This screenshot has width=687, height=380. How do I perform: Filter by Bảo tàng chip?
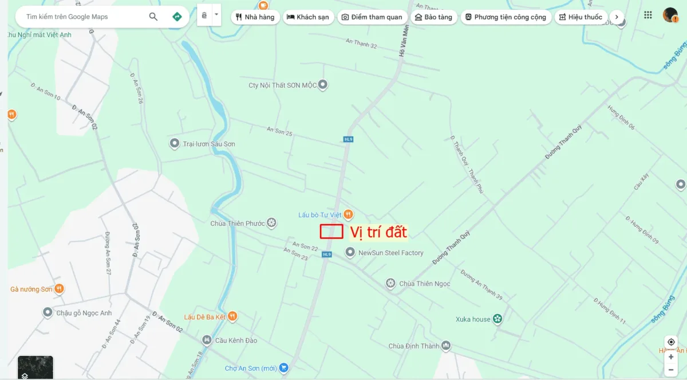pyautogui.click(x=433, y=17)
